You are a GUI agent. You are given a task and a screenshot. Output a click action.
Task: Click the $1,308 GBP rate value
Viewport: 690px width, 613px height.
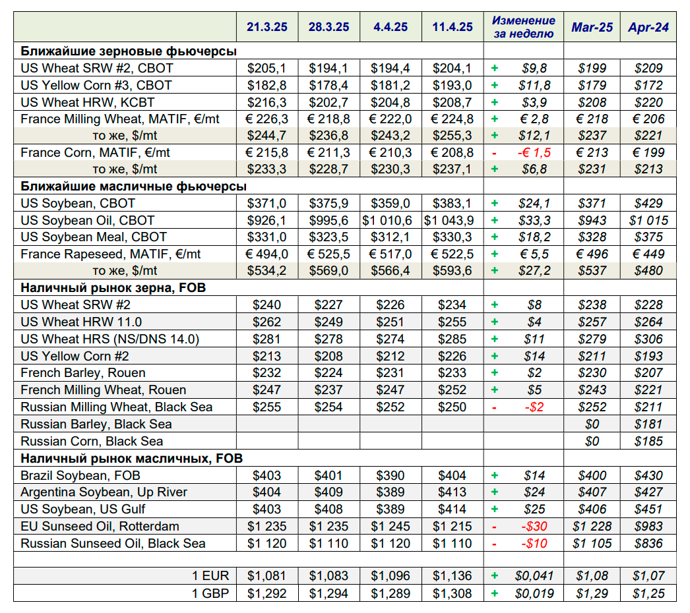click(453, 593)
